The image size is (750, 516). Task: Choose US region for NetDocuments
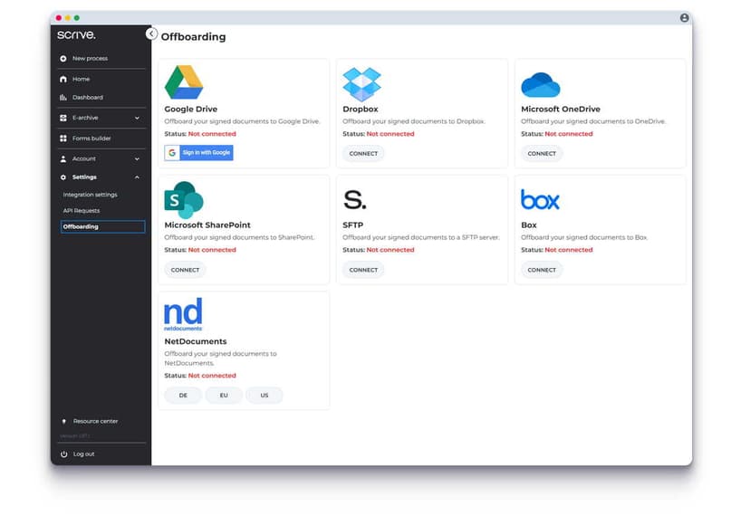coord(264,395)
